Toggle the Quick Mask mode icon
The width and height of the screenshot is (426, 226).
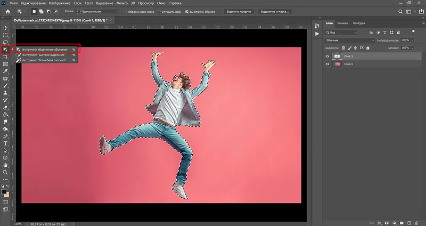click(5, 203)
